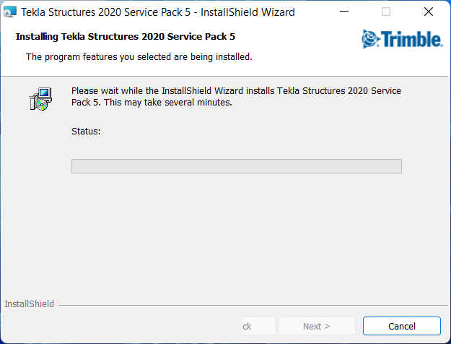Click the InstallShield brand label
Viewport: 451px width, 344px height.
coord(29,304)
